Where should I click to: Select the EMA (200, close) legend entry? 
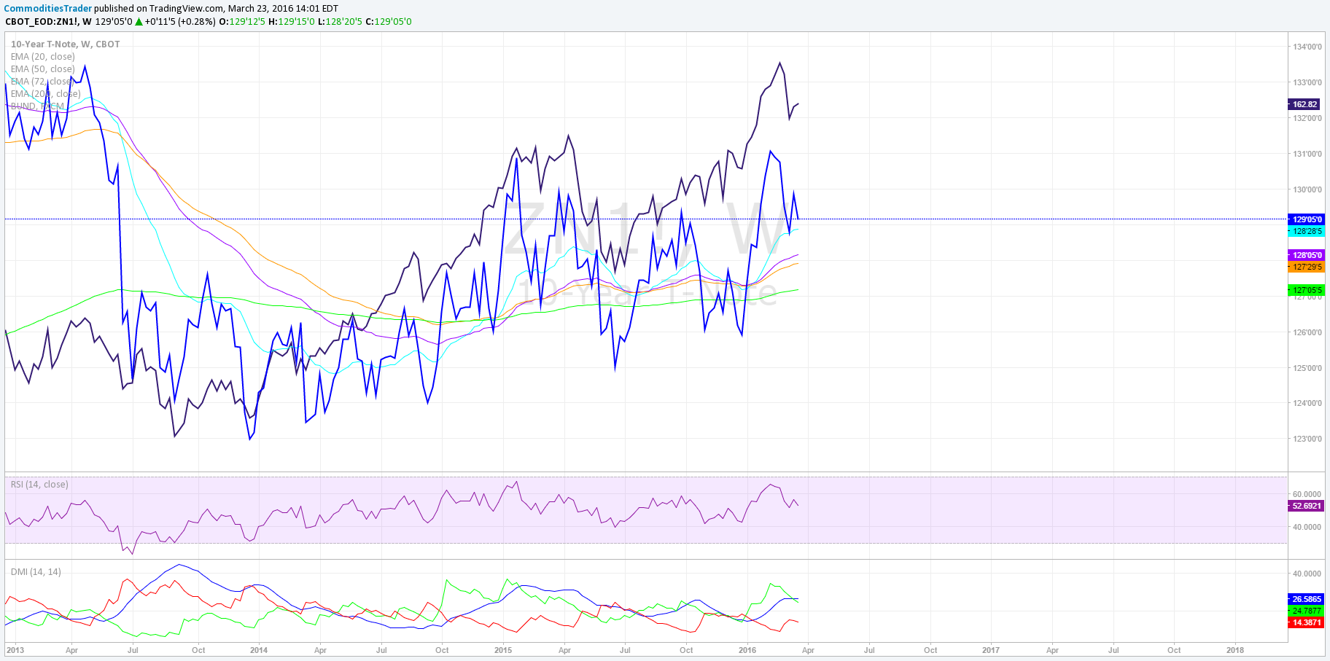pos(46,93)
